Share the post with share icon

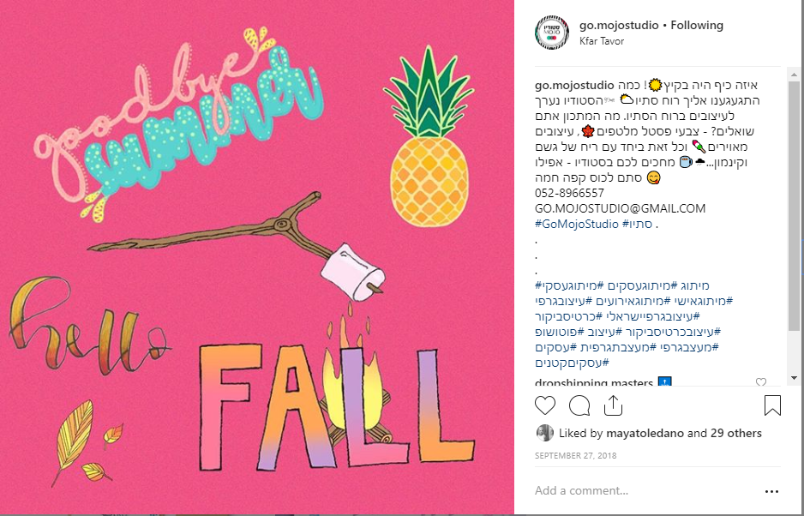613,405
